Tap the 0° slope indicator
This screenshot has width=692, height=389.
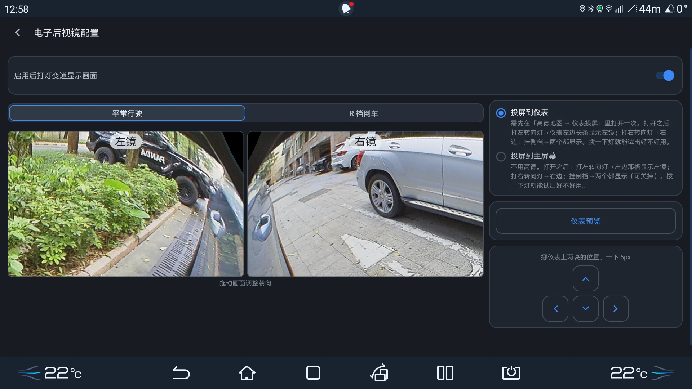point(676,9)
